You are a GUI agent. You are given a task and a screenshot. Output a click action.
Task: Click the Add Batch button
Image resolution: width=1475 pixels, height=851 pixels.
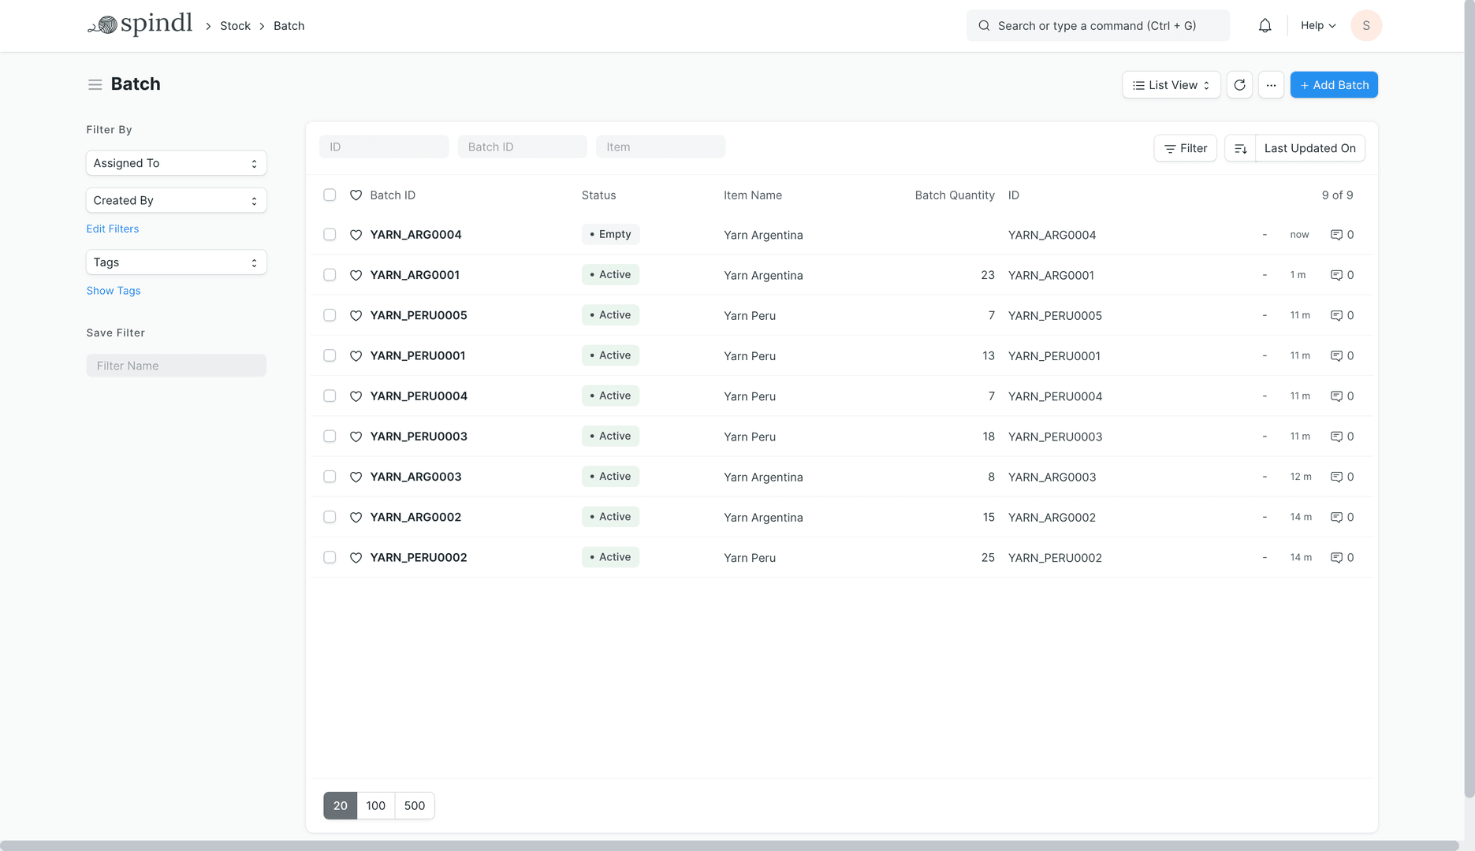pyautogui.click(x=1333, y=85)
